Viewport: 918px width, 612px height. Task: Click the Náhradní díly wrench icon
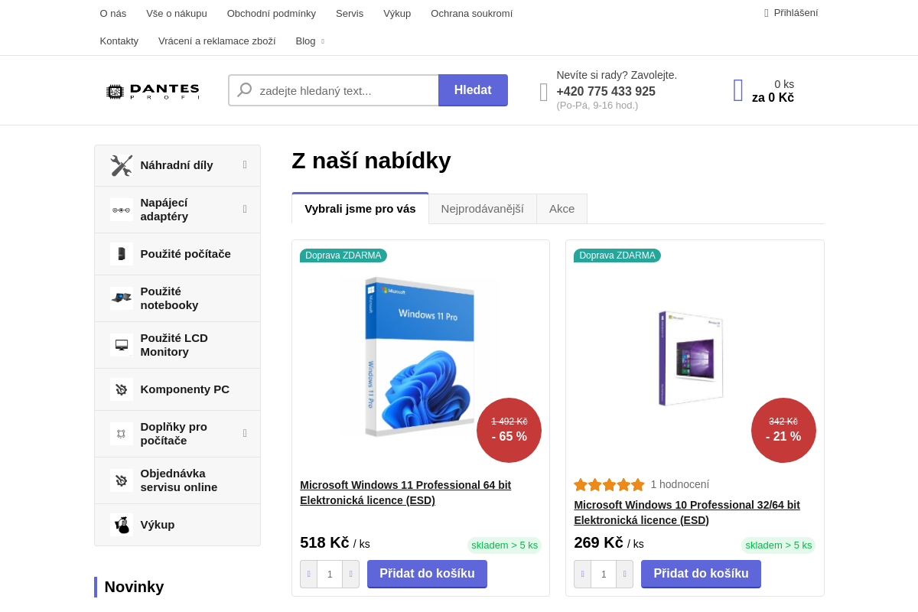click(x=121, y=165)
